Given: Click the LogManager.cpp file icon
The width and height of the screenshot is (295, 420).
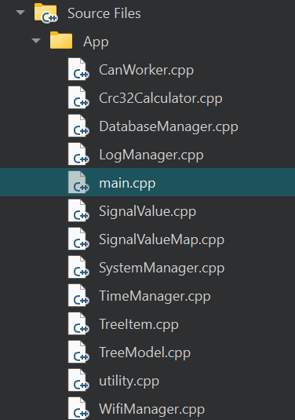Looking at the screenshot, I should pyautogui.click(x=78, y=154).
